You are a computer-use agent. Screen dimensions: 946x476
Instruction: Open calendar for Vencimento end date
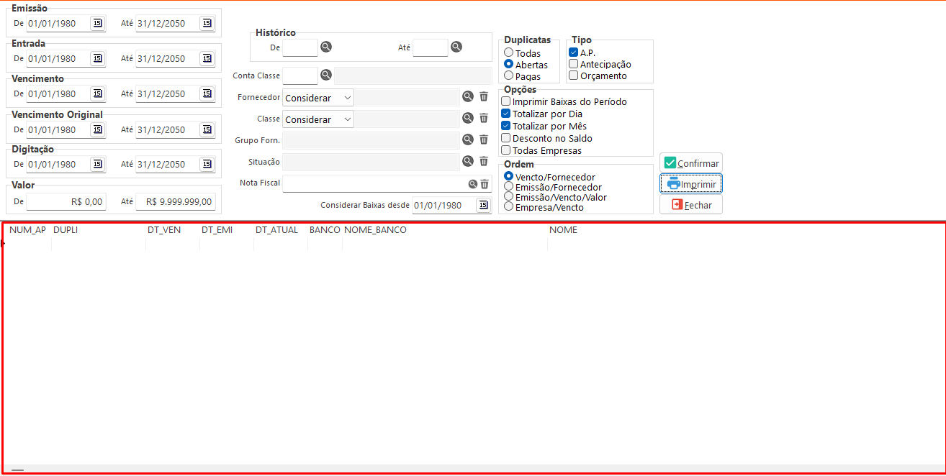pyautogui.click(x=207, y=93)
